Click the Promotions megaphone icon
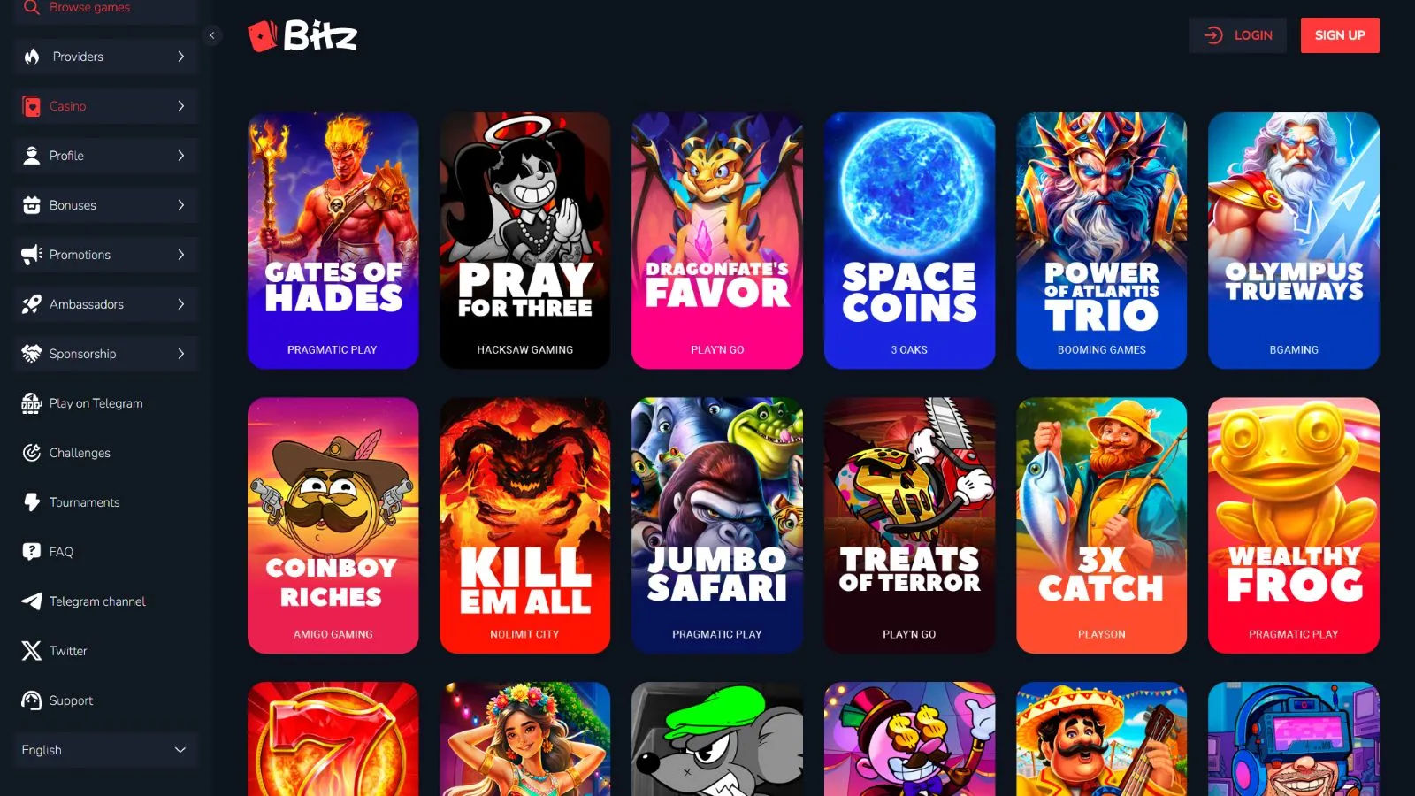This screenshot has height=796, width=1415. (32, 255)
